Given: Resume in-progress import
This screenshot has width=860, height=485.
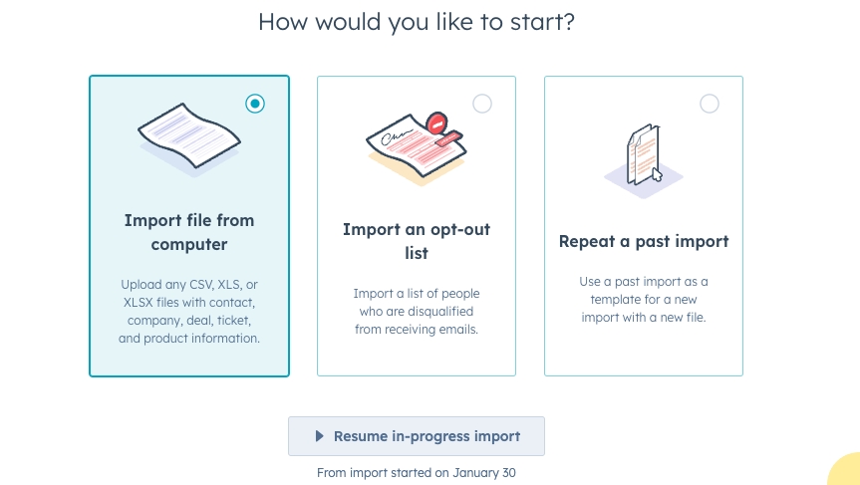Looking at the screenshot, I should (x=417, y=436).
